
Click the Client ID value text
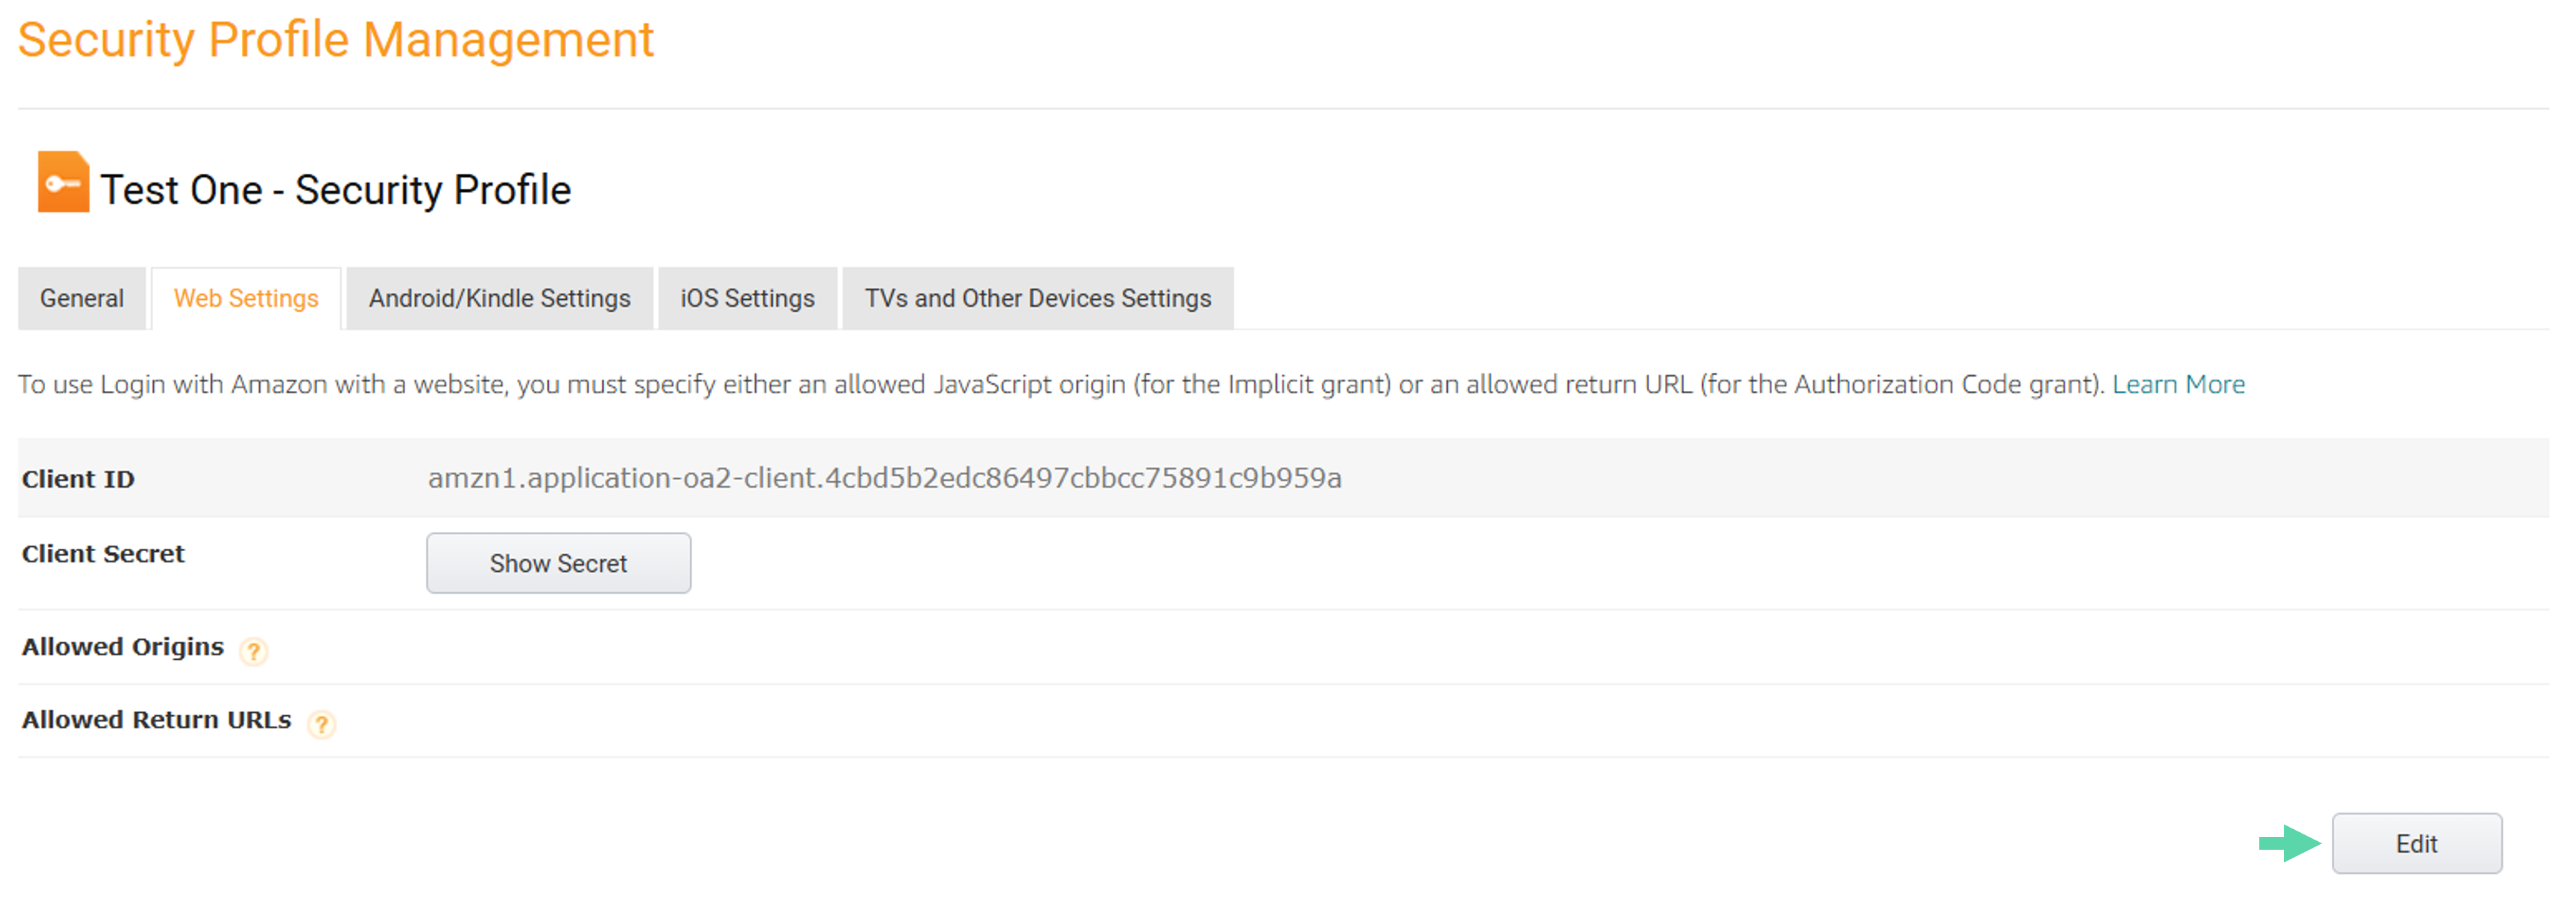coord(885,478)
